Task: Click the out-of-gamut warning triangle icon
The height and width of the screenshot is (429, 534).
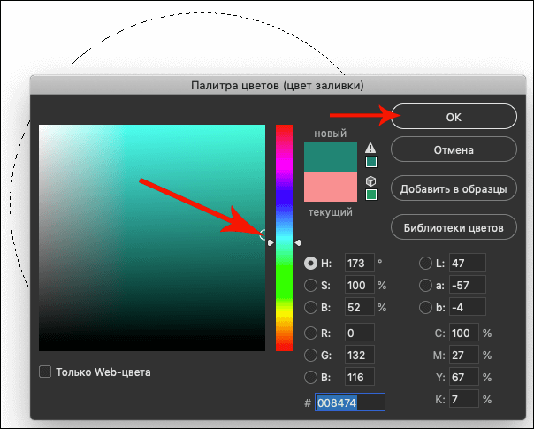Action: pyautogui.click(x=370, y=148)
